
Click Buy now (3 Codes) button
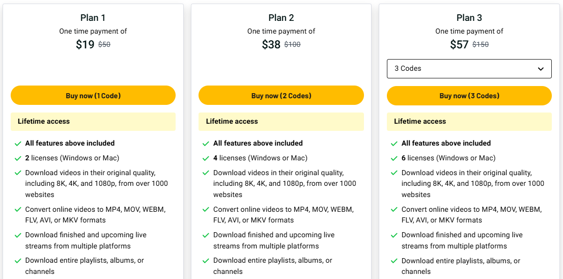pos(469,96)
